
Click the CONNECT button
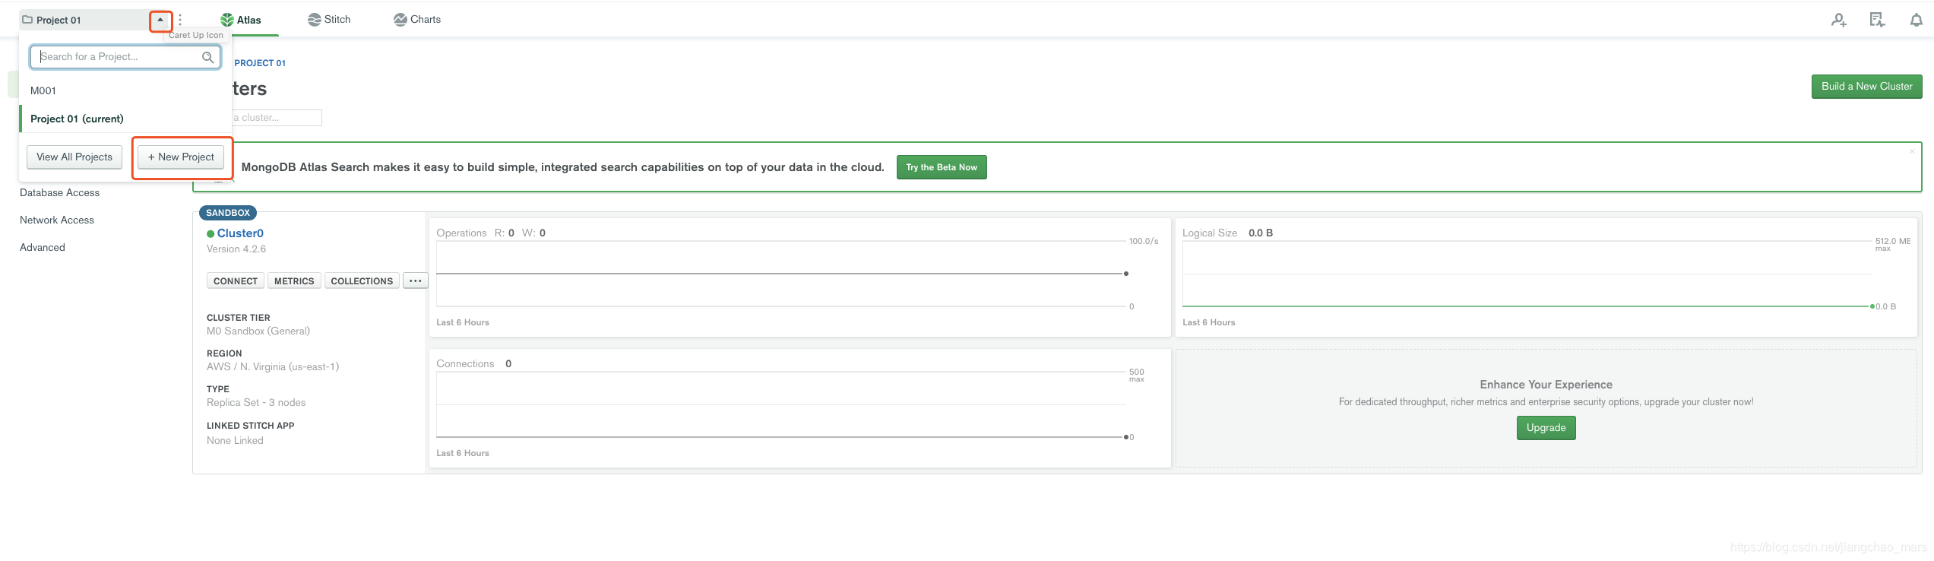coord(236,280)
